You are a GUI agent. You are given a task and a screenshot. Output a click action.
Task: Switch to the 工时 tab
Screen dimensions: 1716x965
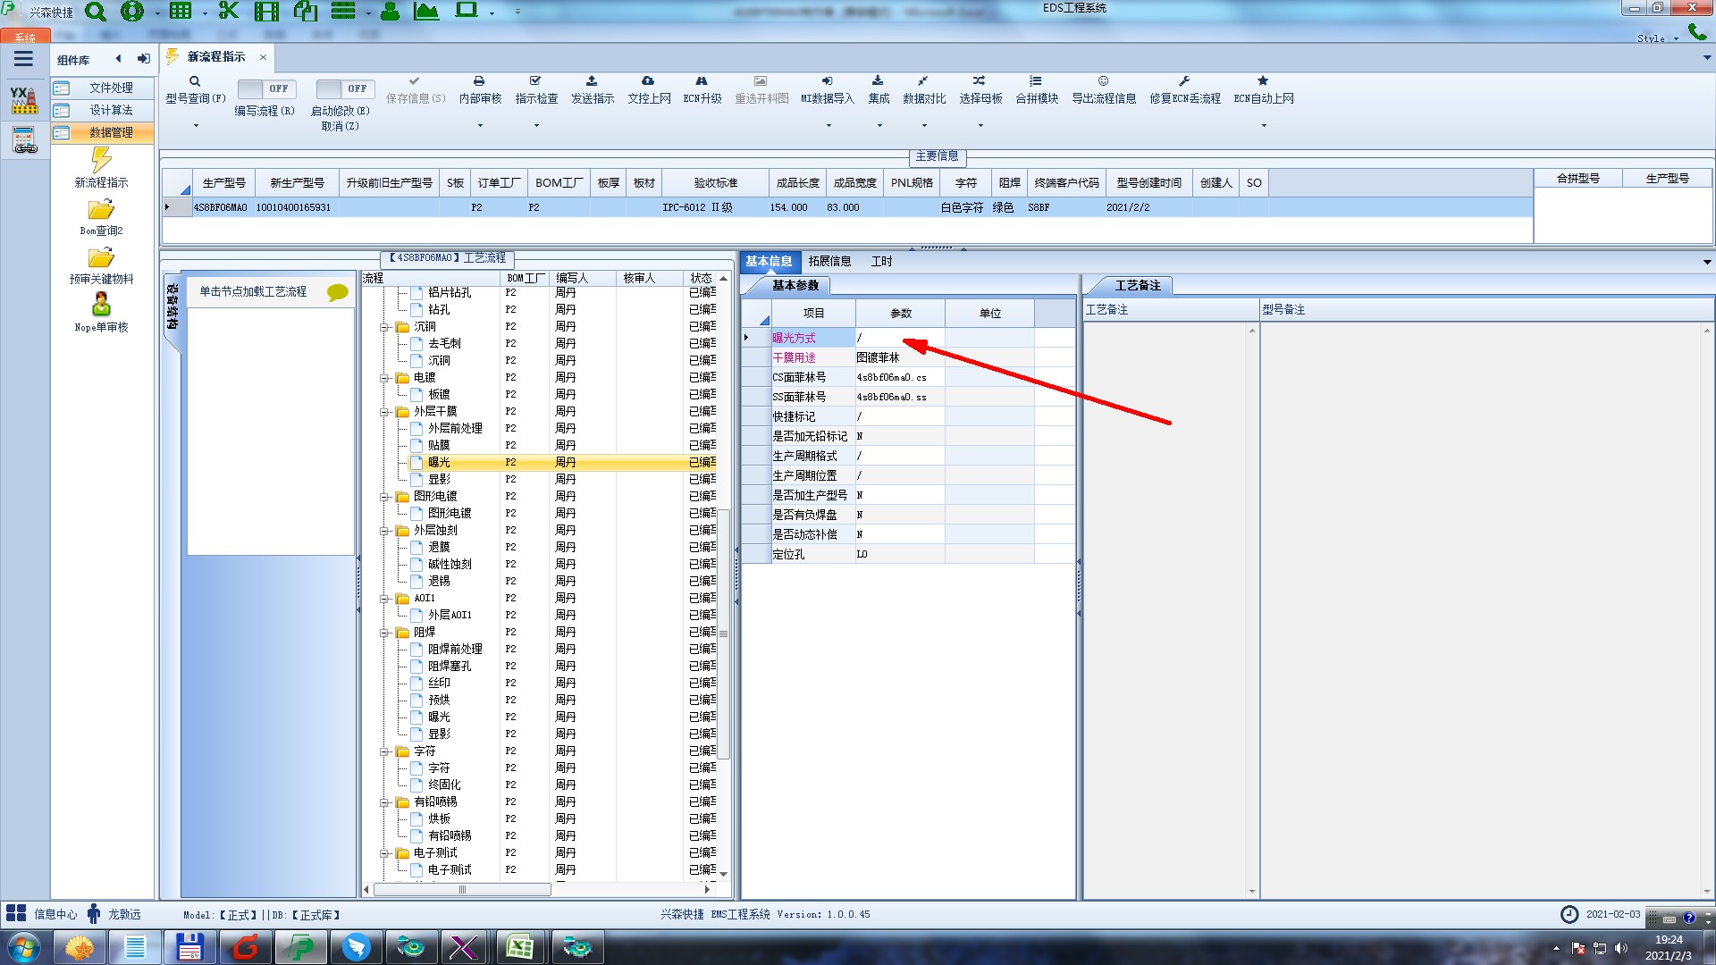click(881, 261)
